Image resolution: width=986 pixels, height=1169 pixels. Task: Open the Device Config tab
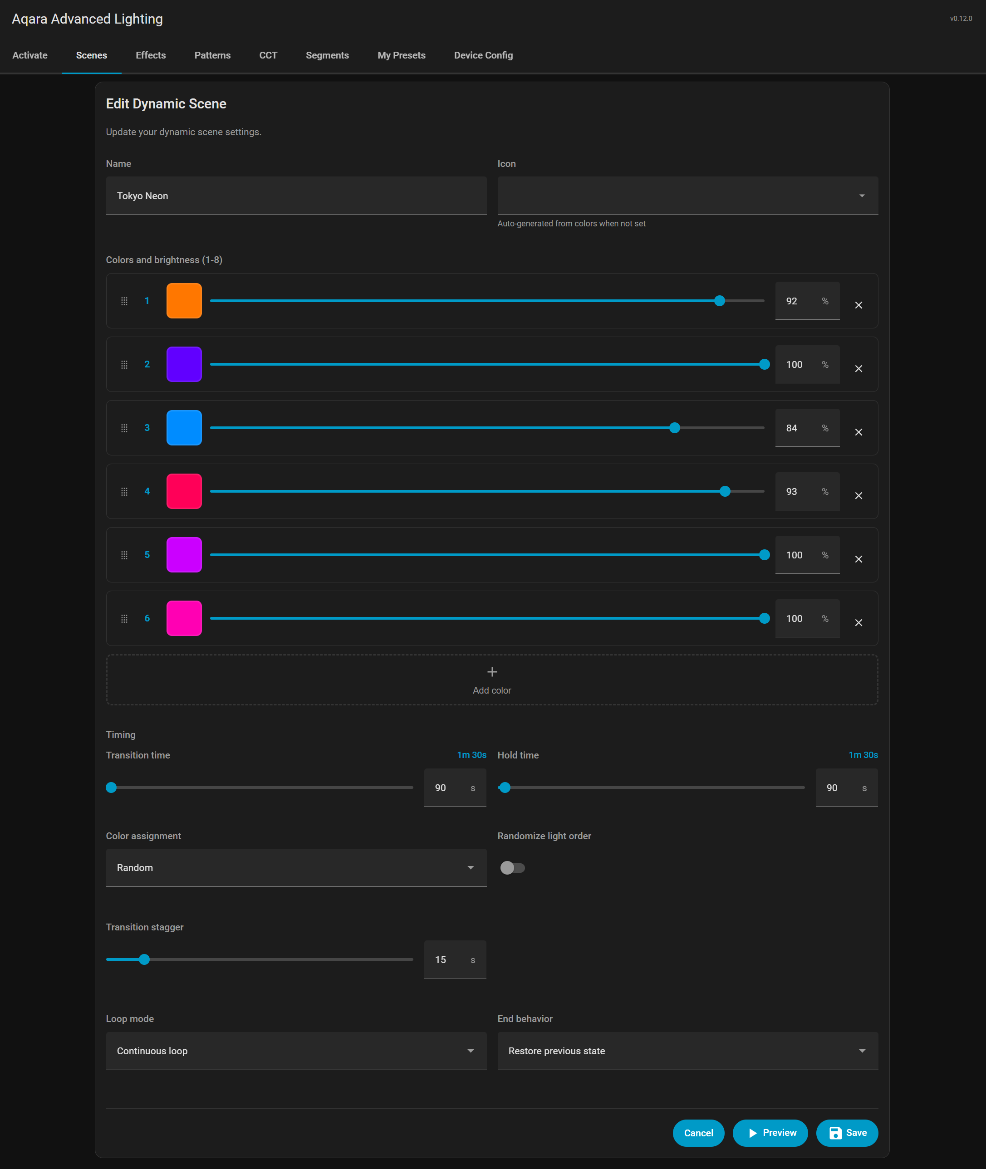483,55
